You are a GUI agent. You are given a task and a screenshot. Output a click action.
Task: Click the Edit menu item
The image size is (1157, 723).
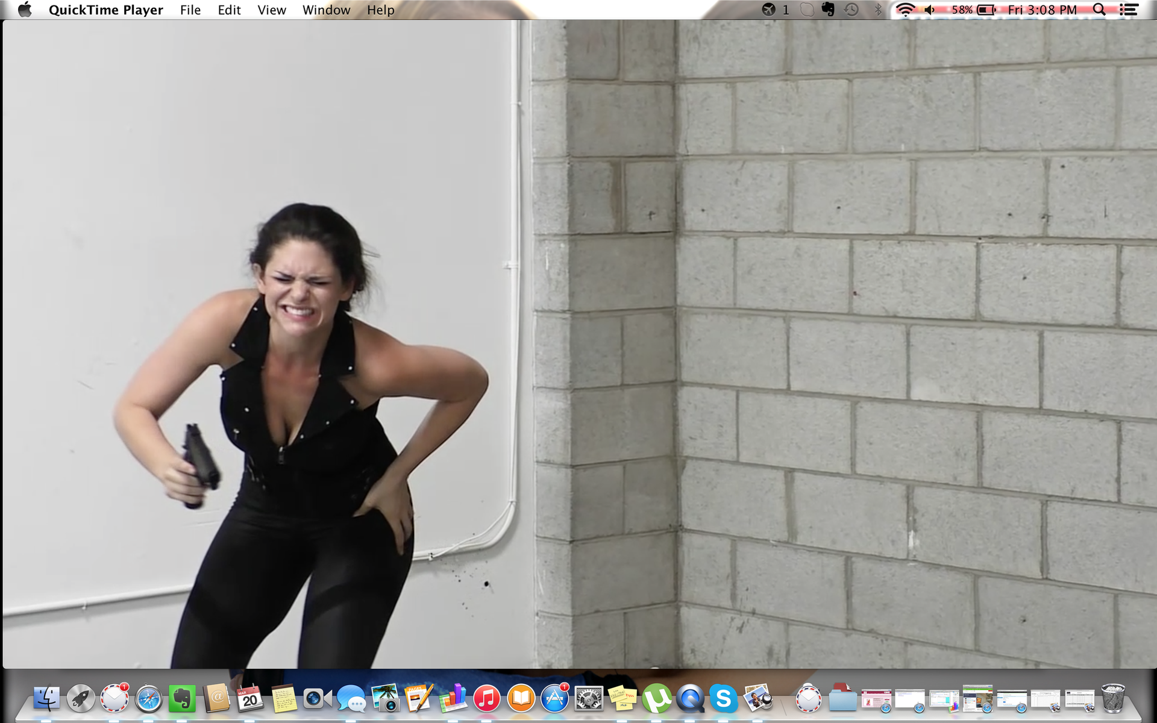(x=229, y=10)
